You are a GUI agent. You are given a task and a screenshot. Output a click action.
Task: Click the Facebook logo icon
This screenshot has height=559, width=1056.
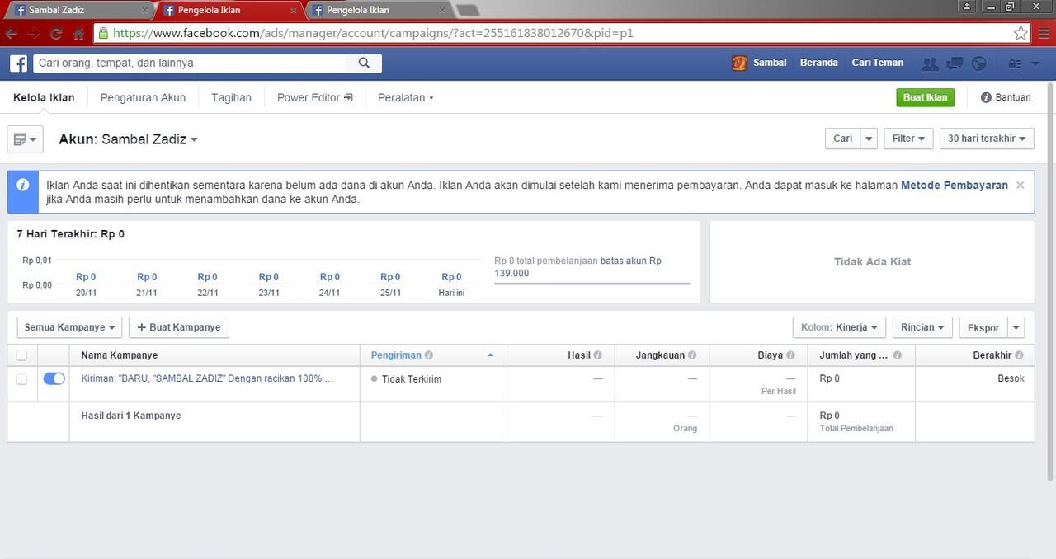[x=18, y=63]
